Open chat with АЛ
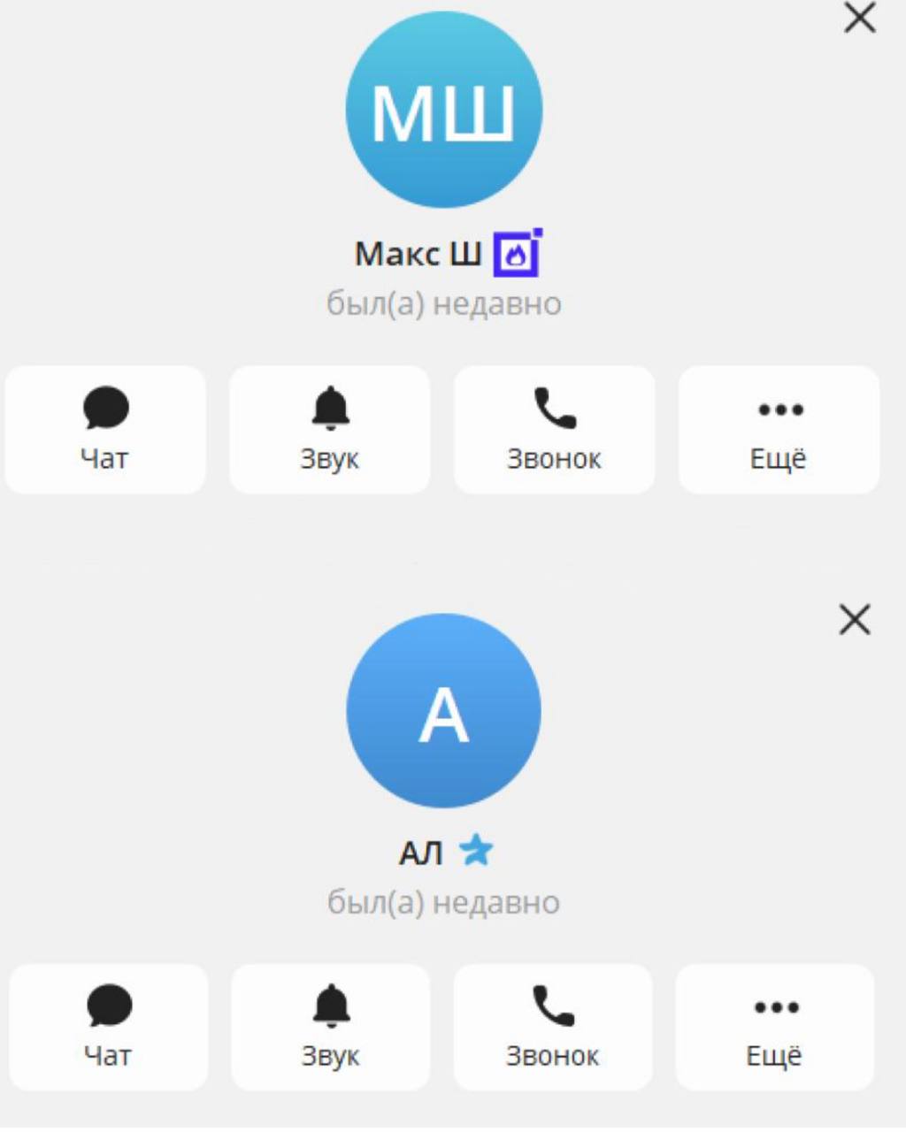The image size is (906, 1132). pyautogui.click(x=109, y=1028)
